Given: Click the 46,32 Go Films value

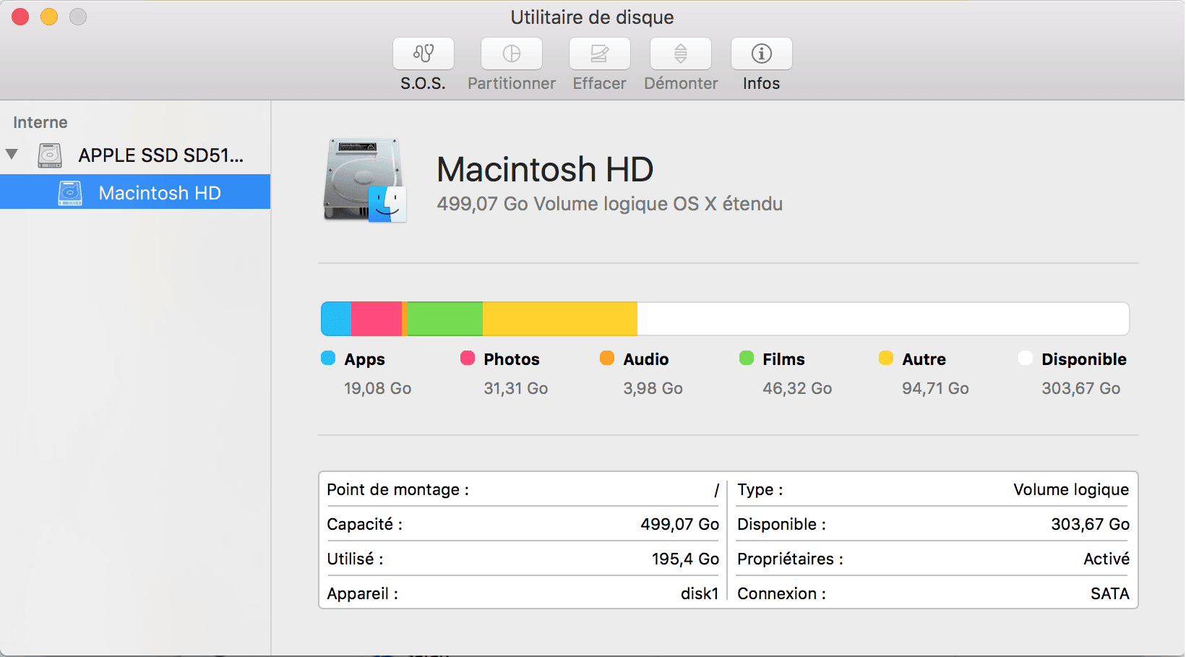Looking at the screenshot, I should pos(797,388).
